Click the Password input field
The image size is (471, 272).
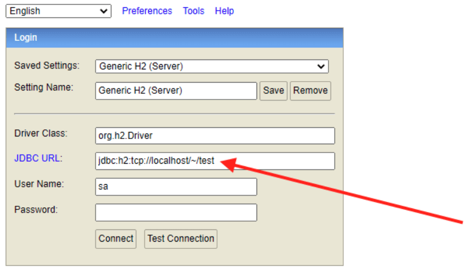tap(176, 212)
